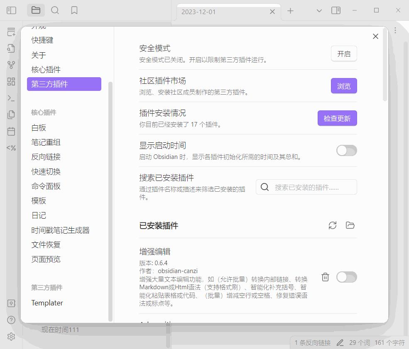Click 浏览 to browse community plugins
This screenshot has width=409, height=349.
(x=343, y=86)
